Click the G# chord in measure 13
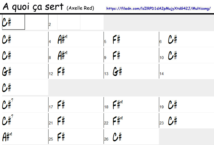Image resolution: width=214 pixels, height=145 pixels. pyautogui.click(x=117, y=72)
